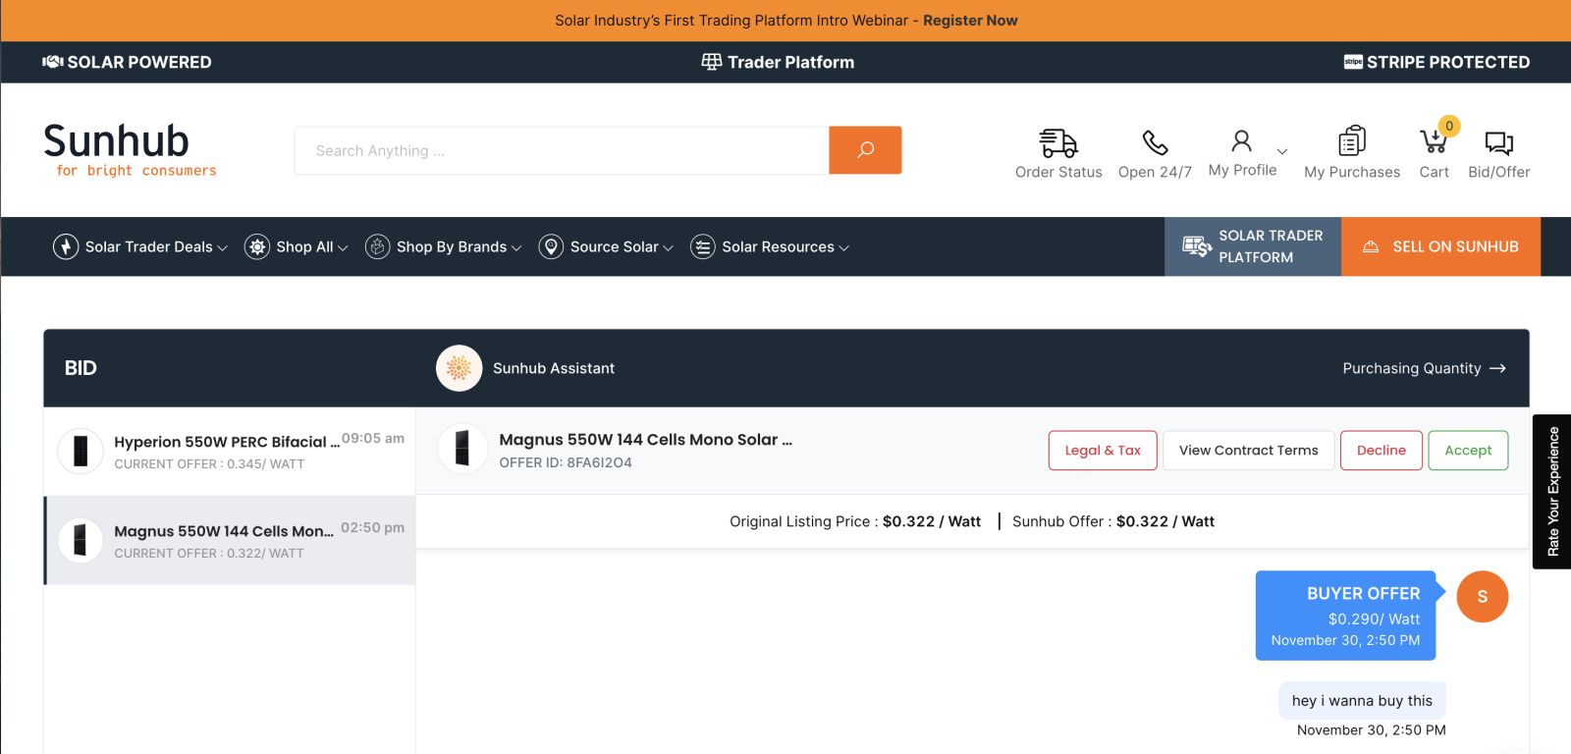Screen dimensions: 1571x754
Task: Click the Solar Trader Deals lightning icon
Action: (x=66, y=246)
